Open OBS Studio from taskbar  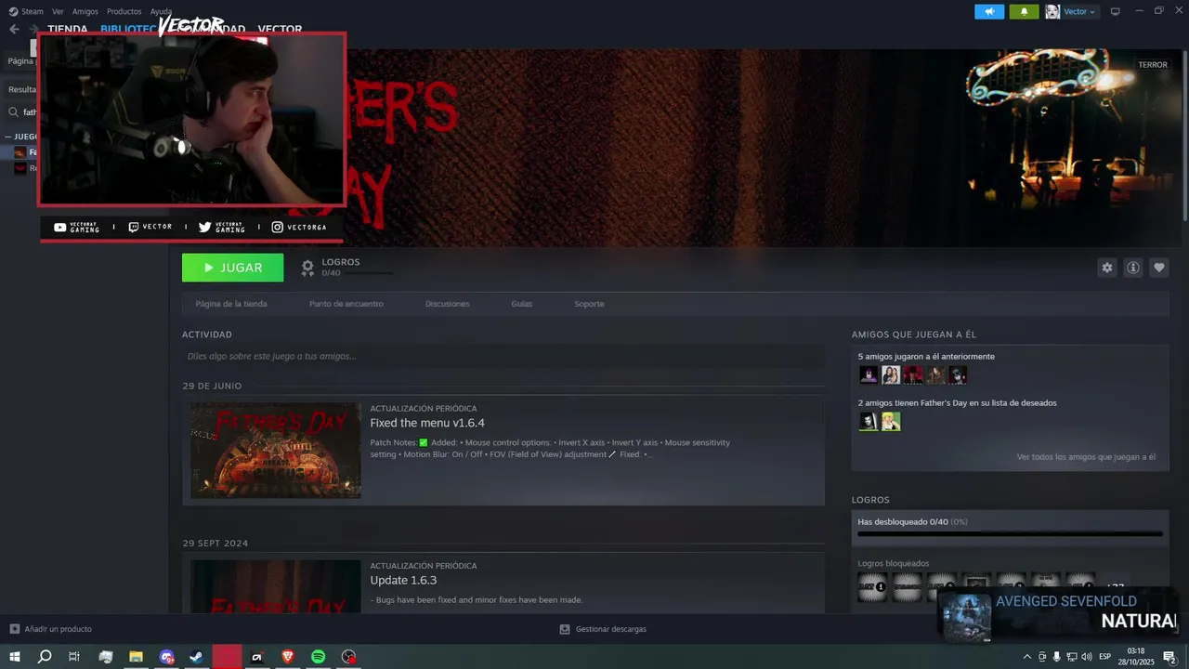click(x=348, y=657)
